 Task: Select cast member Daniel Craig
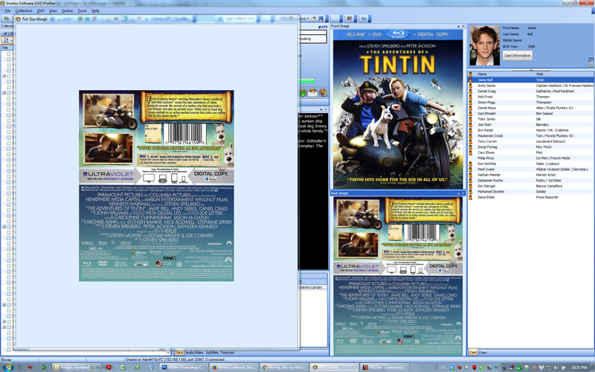[x=486, y=91]
